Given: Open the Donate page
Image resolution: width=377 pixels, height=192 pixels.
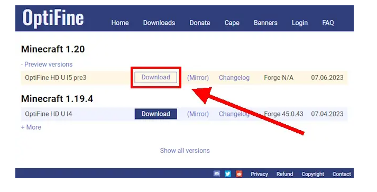Looking at the screenshot, I should coord(200,23).
